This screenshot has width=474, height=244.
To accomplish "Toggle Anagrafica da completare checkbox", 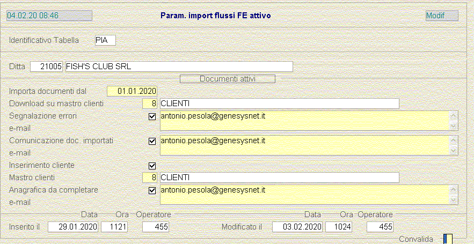I will click(x=152, y=190).
